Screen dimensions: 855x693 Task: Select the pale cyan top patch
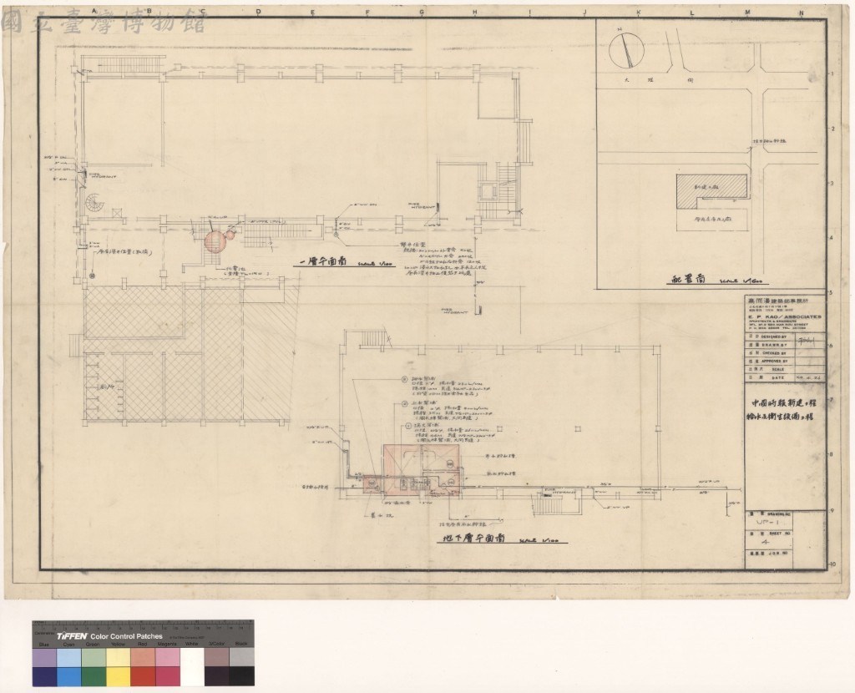point(69,657)
